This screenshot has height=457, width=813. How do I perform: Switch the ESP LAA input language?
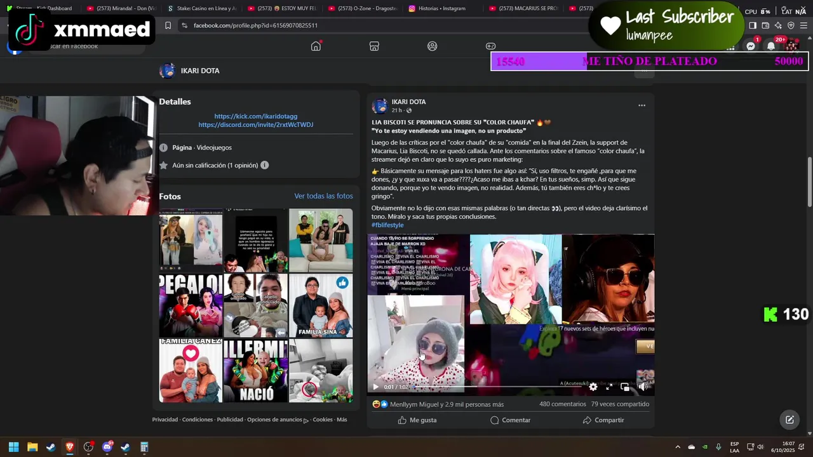tap(734, 447)
